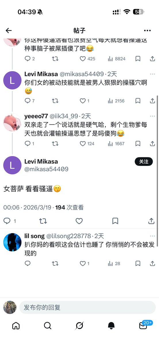The height and width of the screenshot is (347, 159).
Task: Tap the 发布你的回复 reply field
Action: [x=87, y=307]
